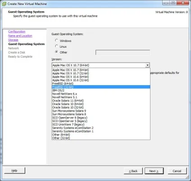Select SCO OpenServer 6 (legacy)
The image size is (191, 181).
[x=101, y=118]
